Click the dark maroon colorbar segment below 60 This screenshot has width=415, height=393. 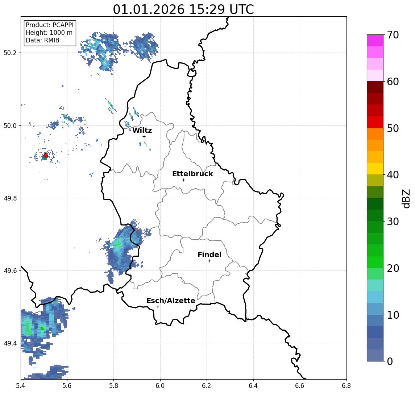point(375,87)
